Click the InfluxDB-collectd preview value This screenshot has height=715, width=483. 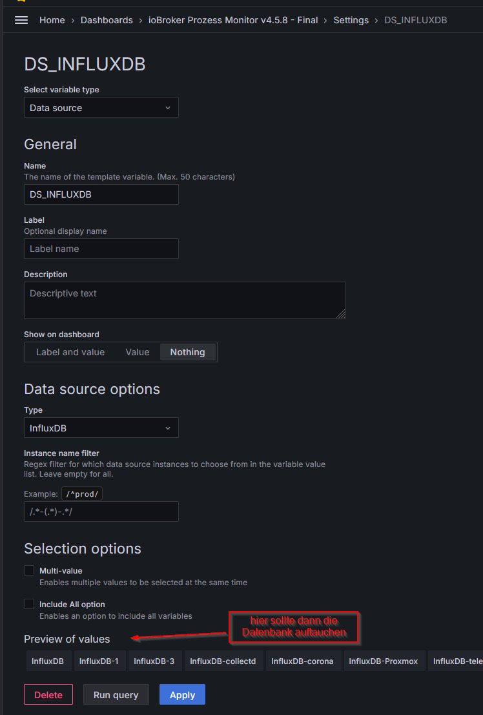tap(223, 661)
